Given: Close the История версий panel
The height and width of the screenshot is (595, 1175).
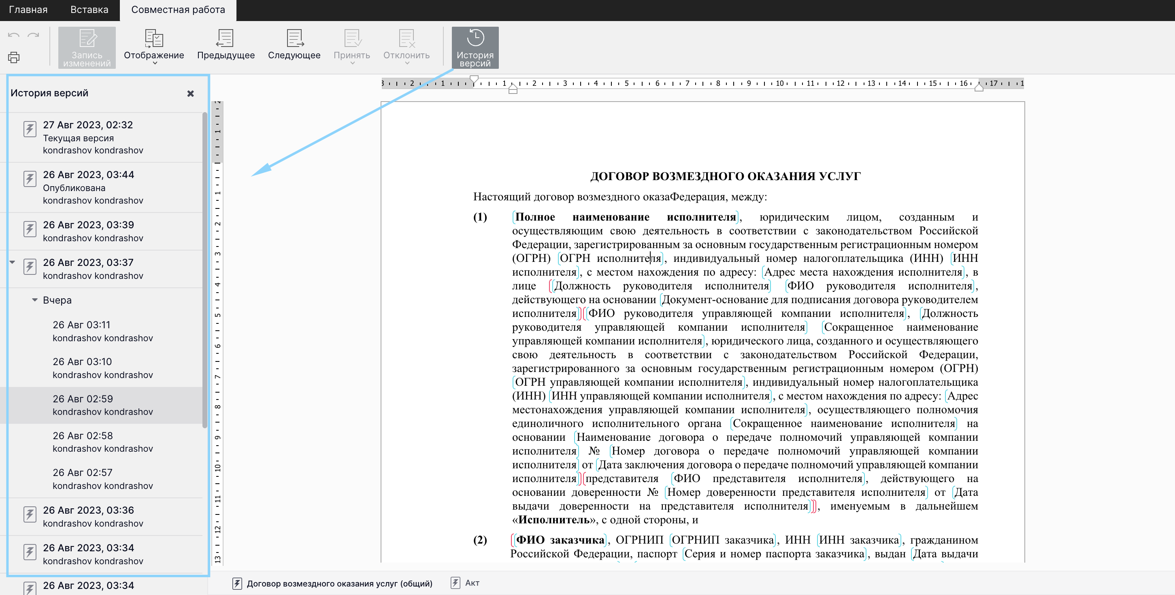Looking at the screenshot, I should [x=191, y=93].
